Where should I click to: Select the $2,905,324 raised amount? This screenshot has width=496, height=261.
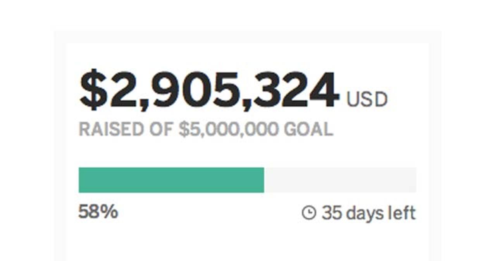click(209, 91)
